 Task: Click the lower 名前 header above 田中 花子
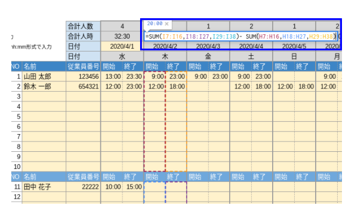pyautogui.click(x=44, y=176)
